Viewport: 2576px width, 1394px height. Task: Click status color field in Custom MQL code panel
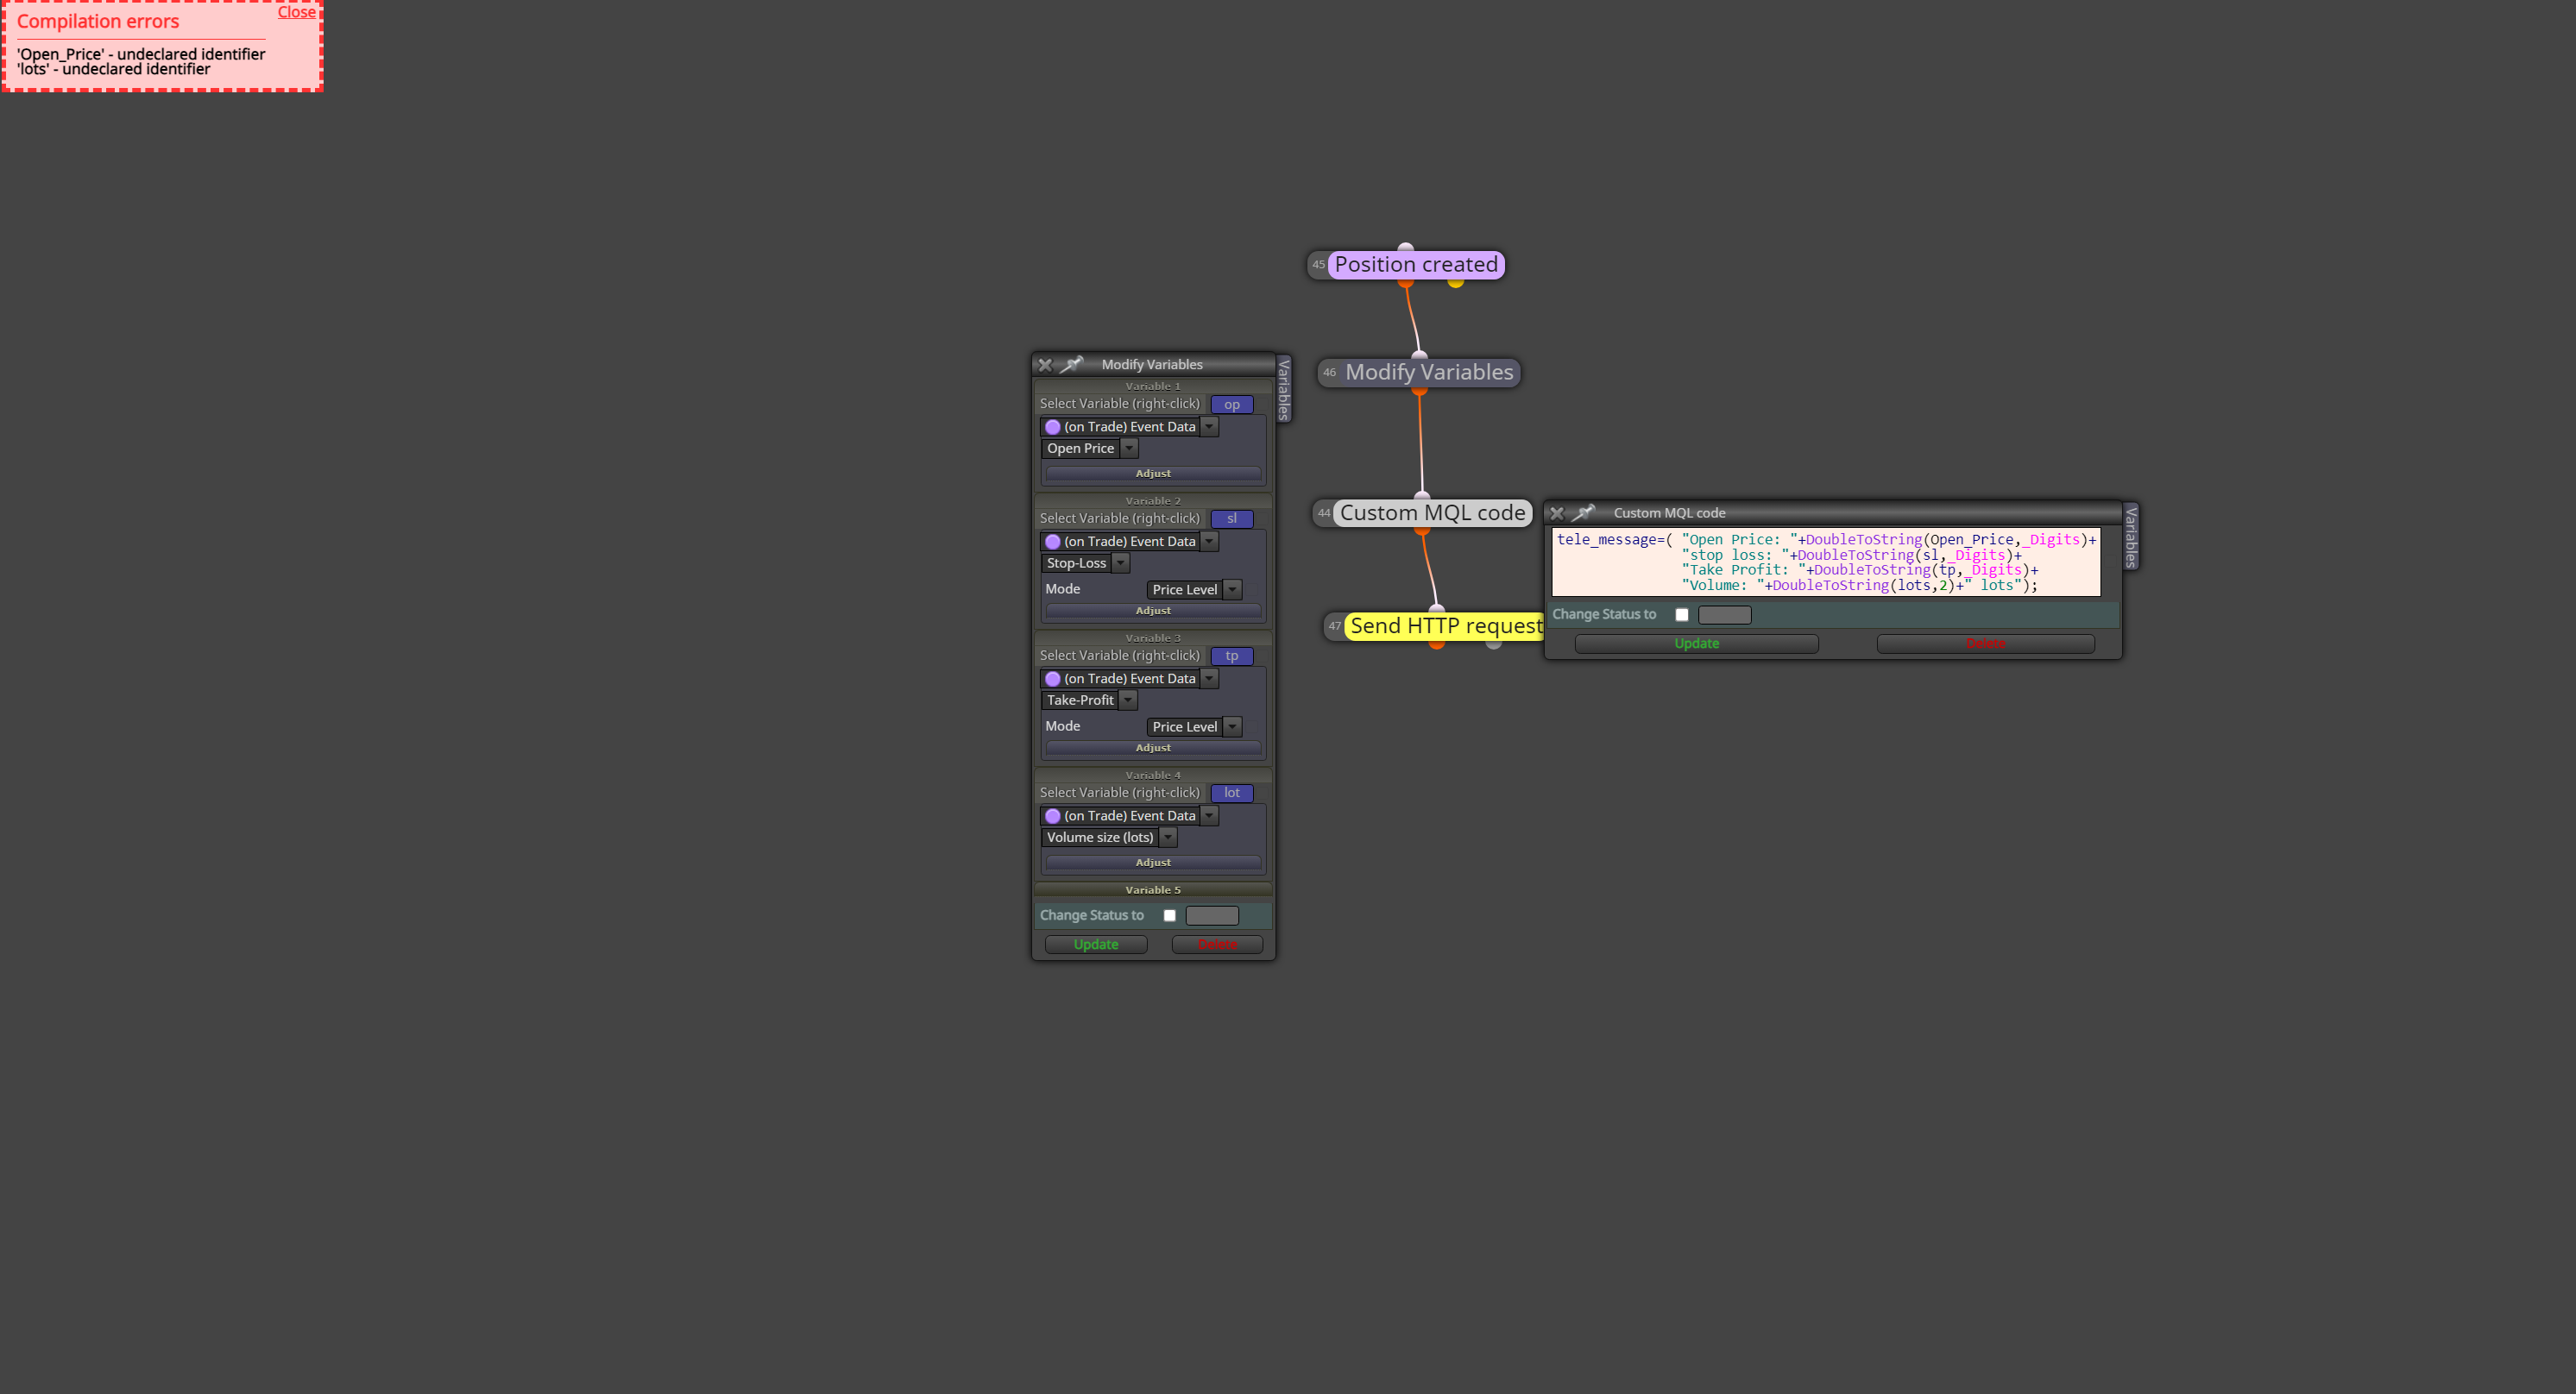1725,616
